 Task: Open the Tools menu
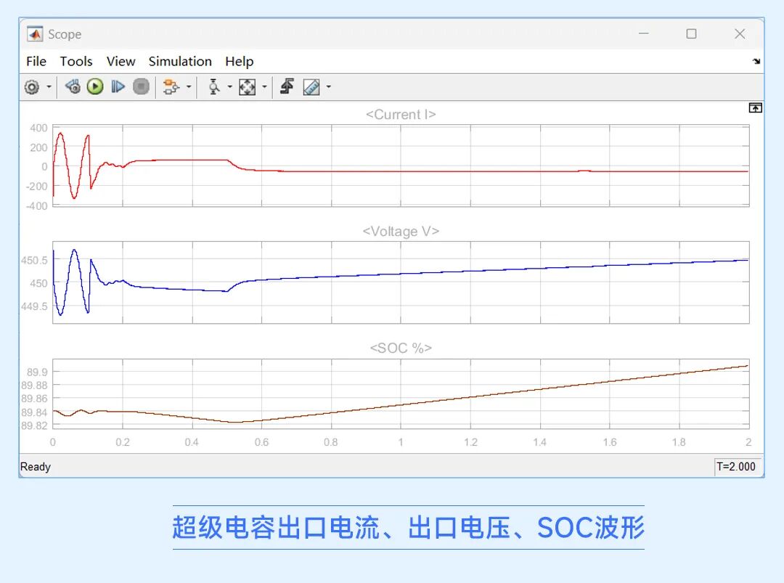pyautogui.click(x=76, y=62)
